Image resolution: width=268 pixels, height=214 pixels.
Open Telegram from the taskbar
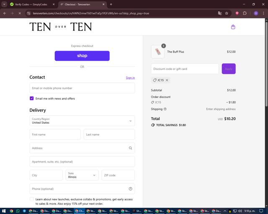click(x=24, y=211)
